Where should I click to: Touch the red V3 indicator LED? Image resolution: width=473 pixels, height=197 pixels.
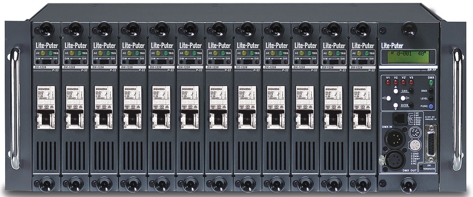(411, 83)
